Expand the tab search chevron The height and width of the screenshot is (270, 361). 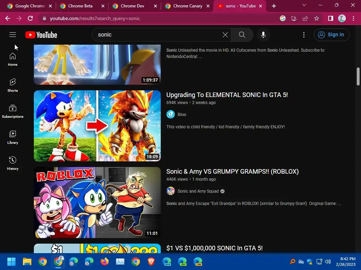click(304, 5)
